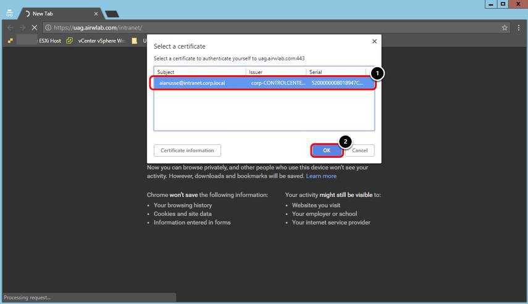Click Cancel in the certificate dialog
The image size is (528, 304).
359,150
